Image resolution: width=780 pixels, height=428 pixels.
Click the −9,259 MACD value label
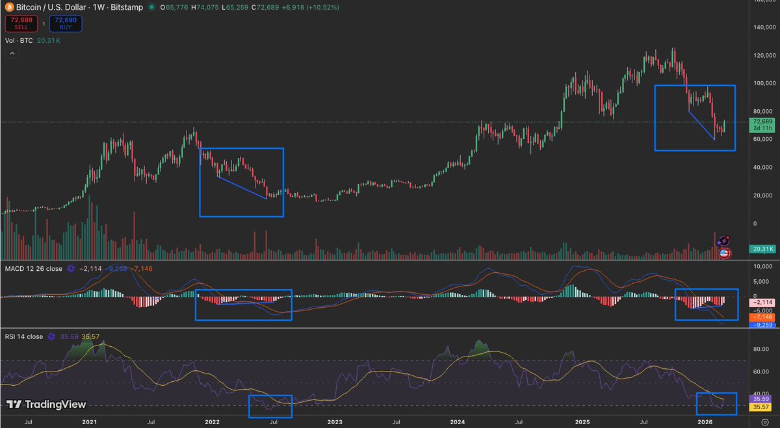click(x=762, y=325)
